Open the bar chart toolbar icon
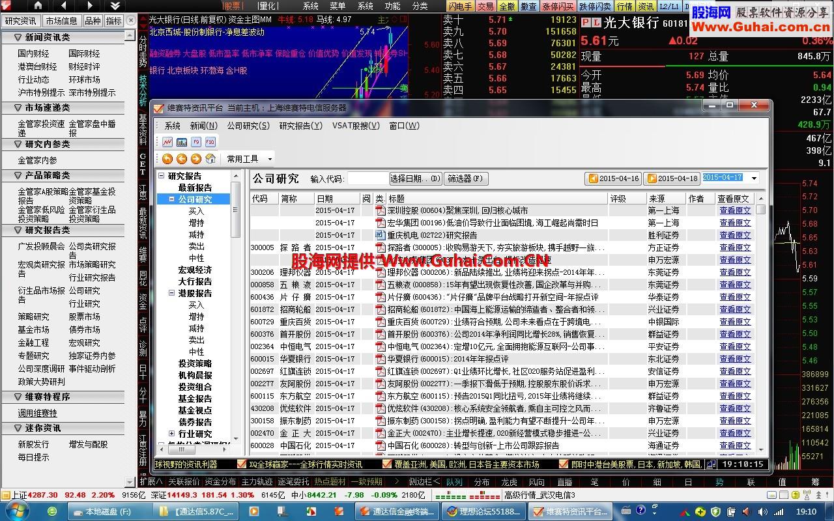 pos(182,141)
